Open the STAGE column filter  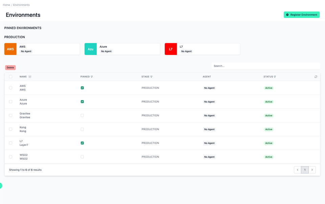pyautogui.click(x=152, y=77)
